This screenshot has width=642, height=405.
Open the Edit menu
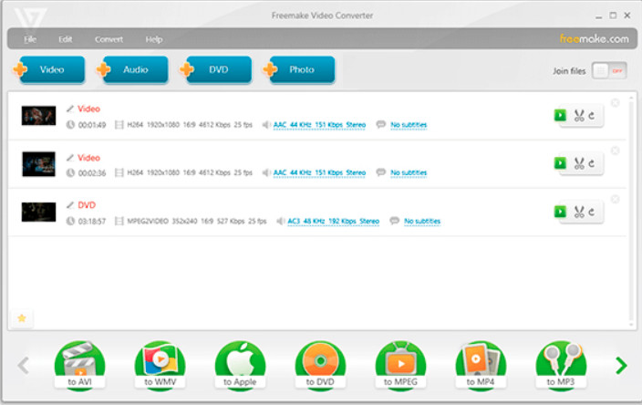point(65,39)
